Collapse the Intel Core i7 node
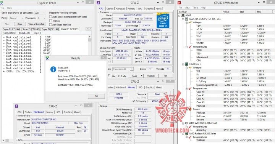 (x=183, y=64)
